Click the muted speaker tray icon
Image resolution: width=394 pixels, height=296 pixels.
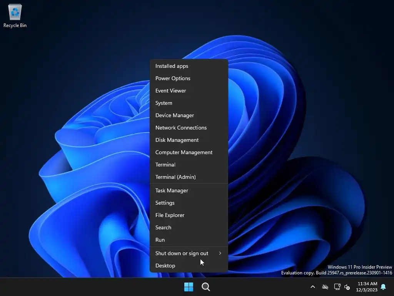pos(347,287)
